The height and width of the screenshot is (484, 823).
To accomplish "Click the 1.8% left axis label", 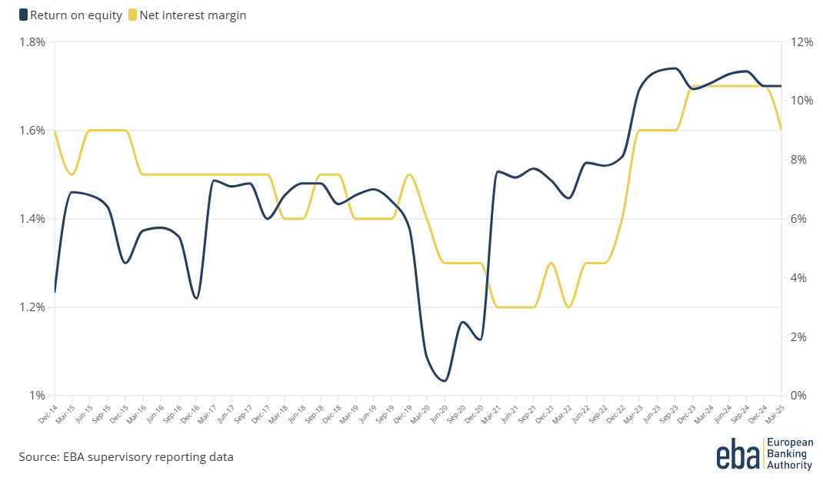I will point(32,41).
